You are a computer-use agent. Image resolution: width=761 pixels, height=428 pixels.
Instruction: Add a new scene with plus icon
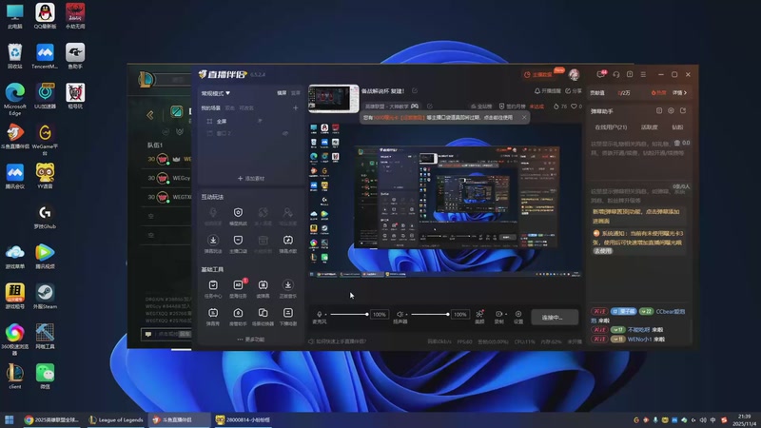coord(295,107)
